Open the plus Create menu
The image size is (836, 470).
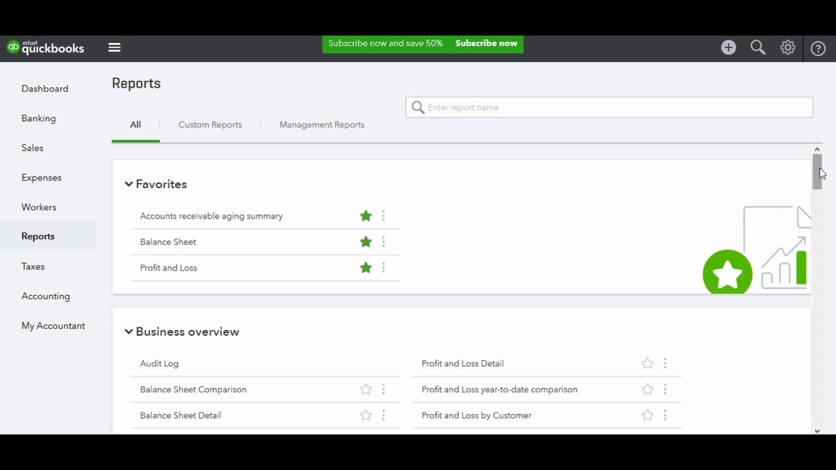[x=728, y=48]
